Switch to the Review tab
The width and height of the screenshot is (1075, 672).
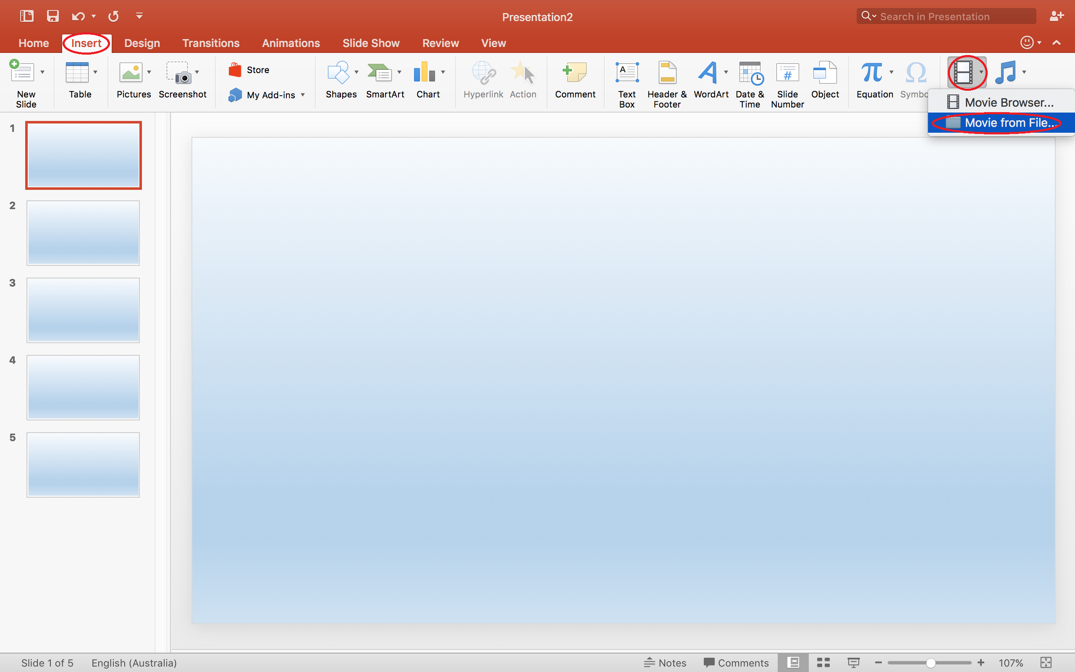tap(440, 43)
